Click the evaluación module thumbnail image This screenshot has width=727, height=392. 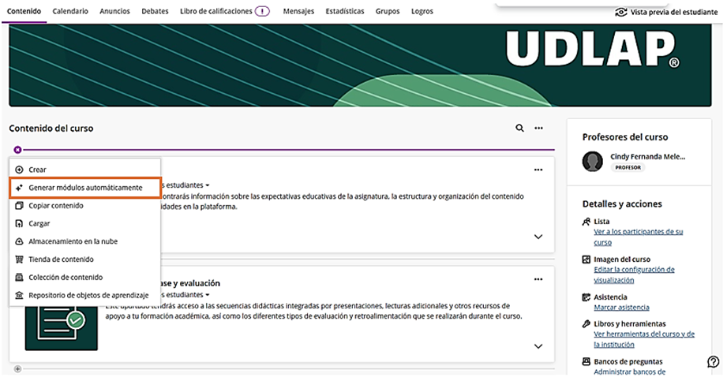pyautogui.click(x=62, y=327)
